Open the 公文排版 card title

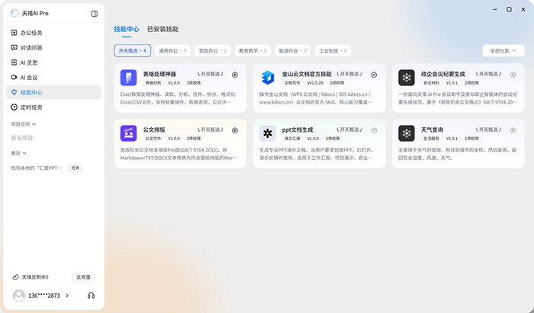pos(154,129)
